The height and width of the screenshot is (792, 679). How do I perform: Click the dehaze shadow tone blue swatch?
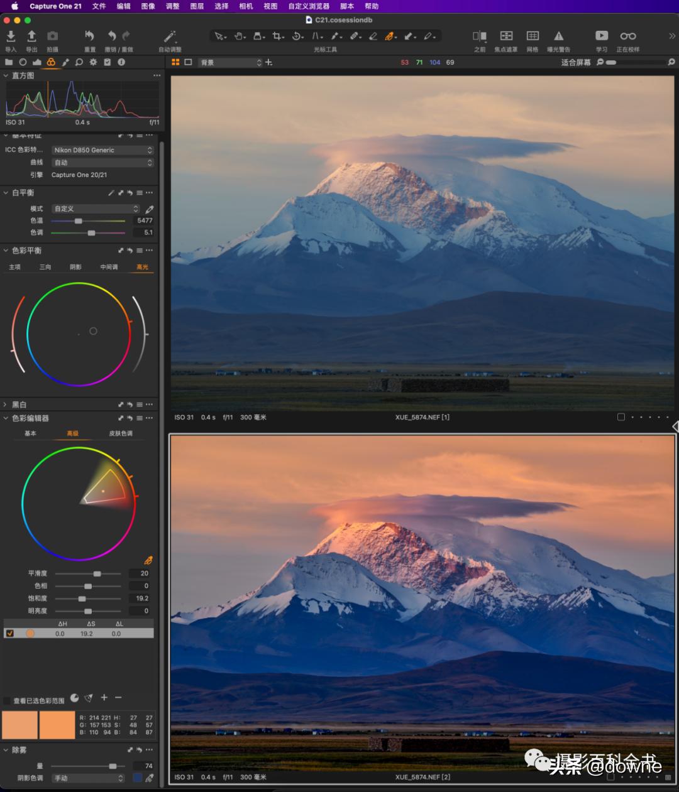coord(138,778)
